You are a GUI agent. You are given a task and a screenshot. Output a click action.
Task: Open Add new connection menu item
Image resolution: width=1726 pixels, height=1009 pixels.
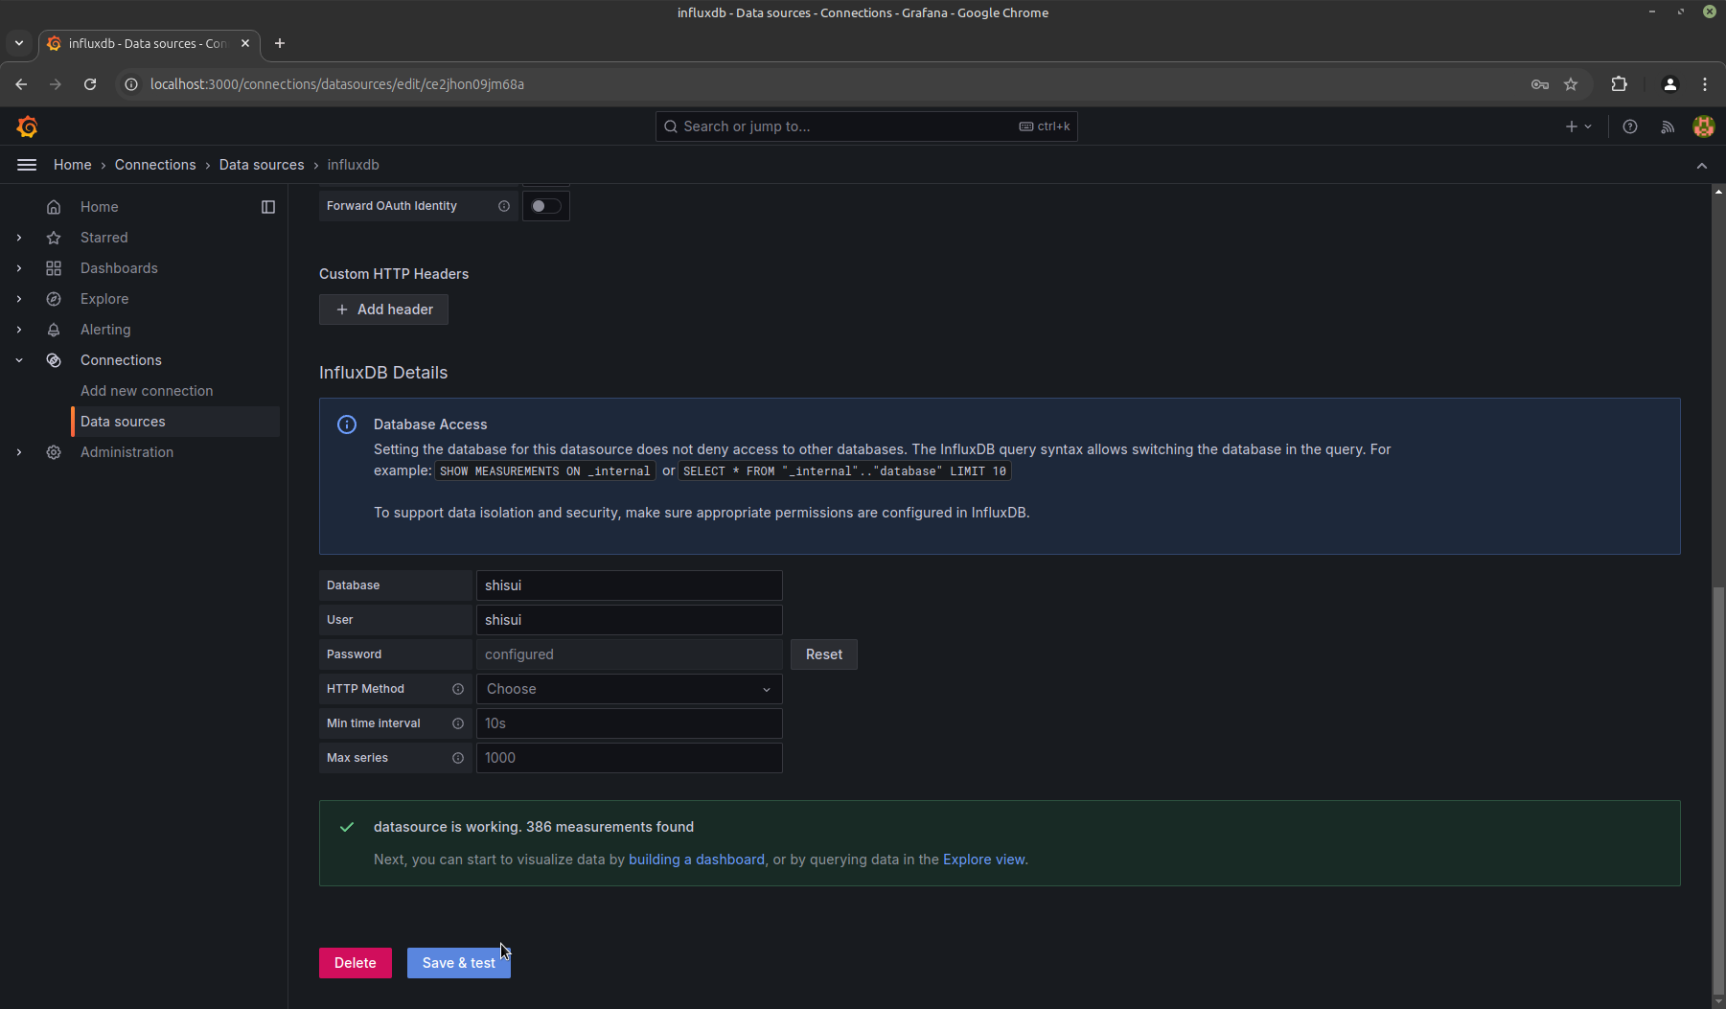point(147,391)
